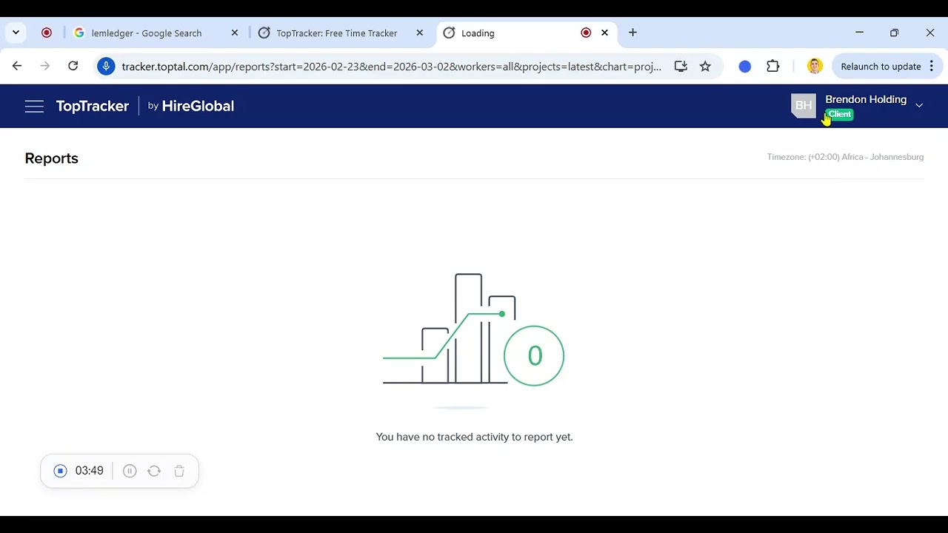Click the blue circle extension icon
This screenshot has width=948, height=533.
pos(745,67)
